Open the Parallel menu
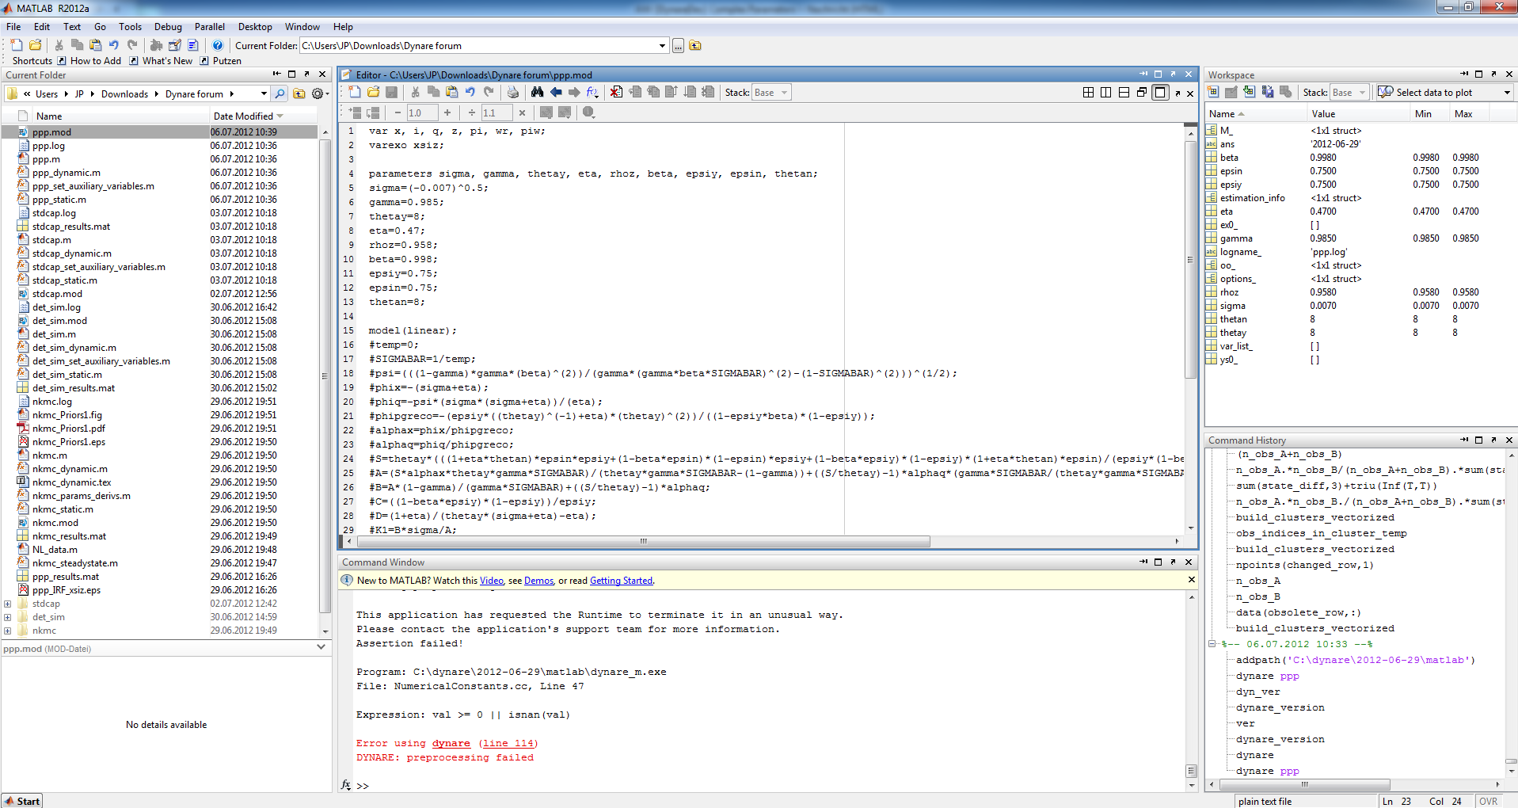The height and width of the screenshot is (808, 1518). point(210,26)
